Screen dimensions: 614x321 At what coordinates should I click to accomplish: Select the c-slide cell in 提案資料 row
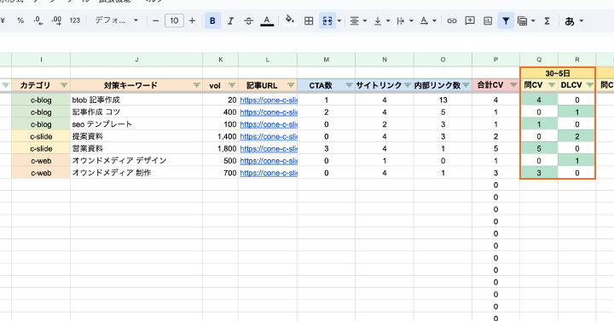pyautogui.click(x=41, y=136)
